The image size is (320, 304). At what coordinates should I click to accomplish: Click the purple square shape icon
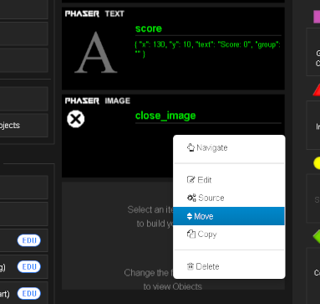317,17
